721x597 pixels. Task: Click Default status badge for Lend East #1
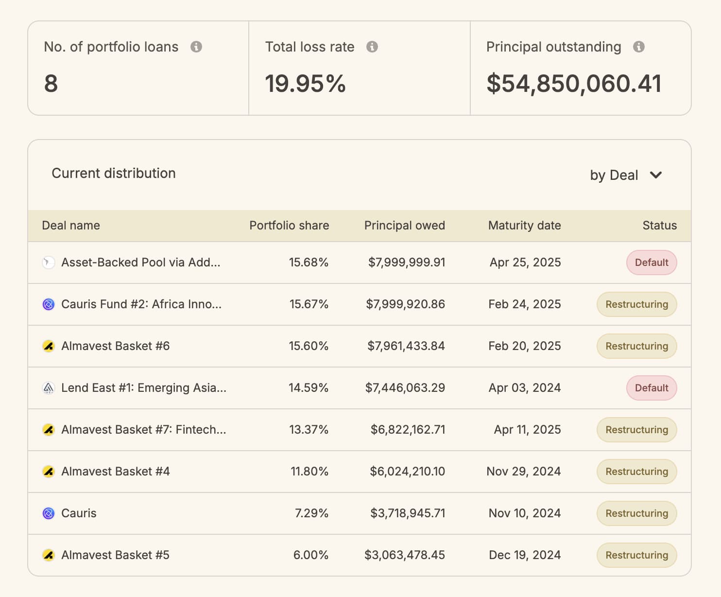[651, 388]
